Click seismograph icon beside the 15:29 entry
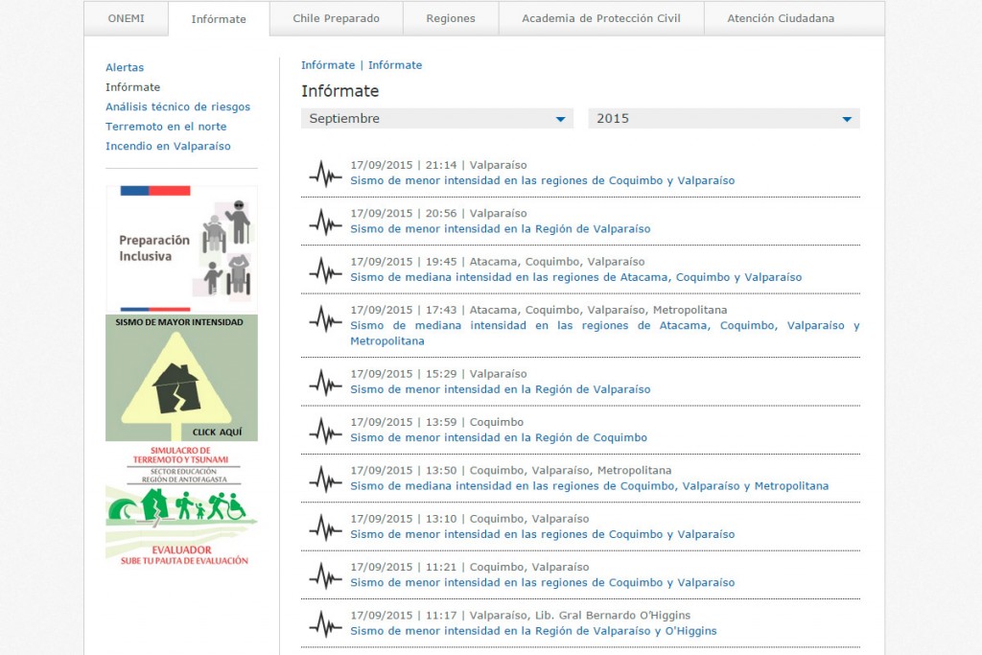The width and height of the screenshot is (982, 655). (326, 382)
